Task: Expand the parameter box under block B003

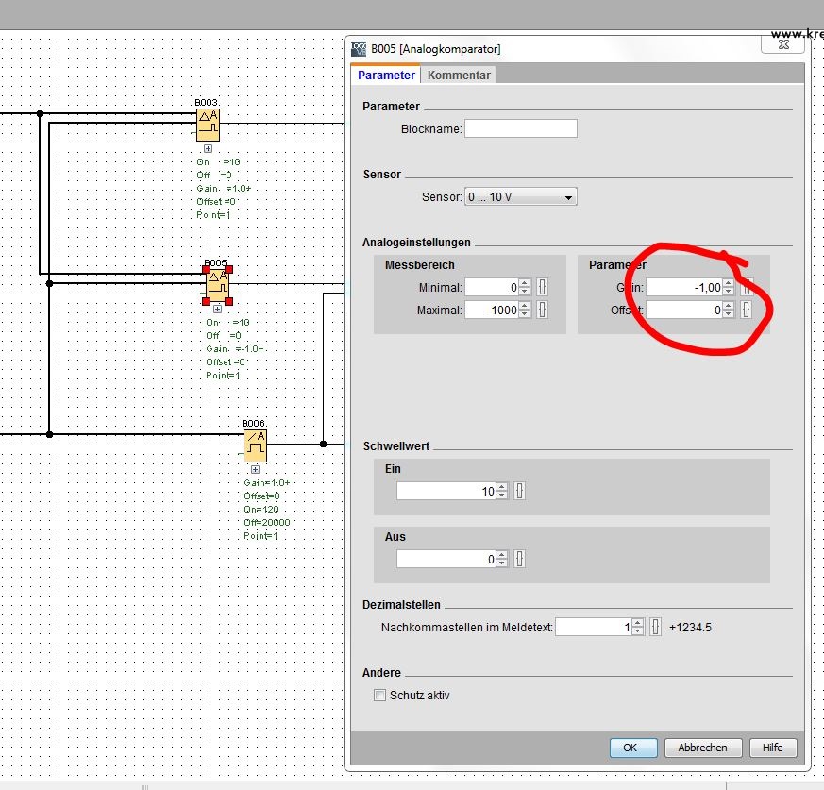Action: click(208, 148)
